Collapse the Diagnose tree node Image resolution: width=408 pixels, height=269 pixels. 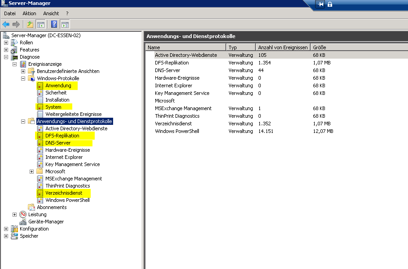tap(6, 57)
